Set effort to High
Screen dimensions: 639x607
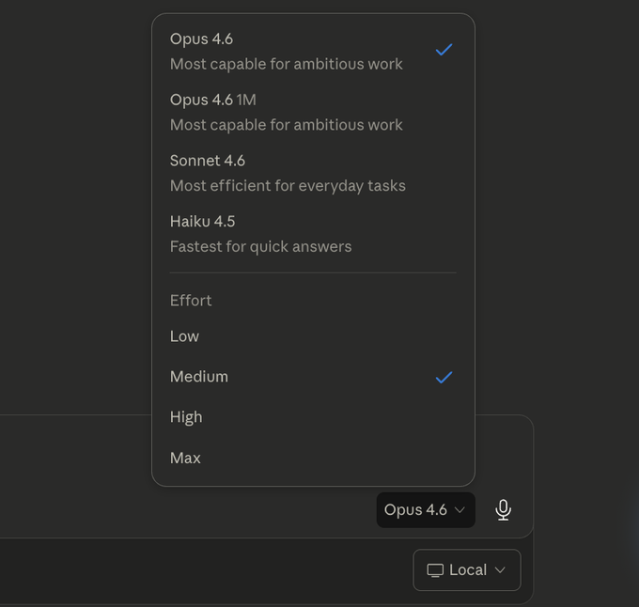coord(186,417)
